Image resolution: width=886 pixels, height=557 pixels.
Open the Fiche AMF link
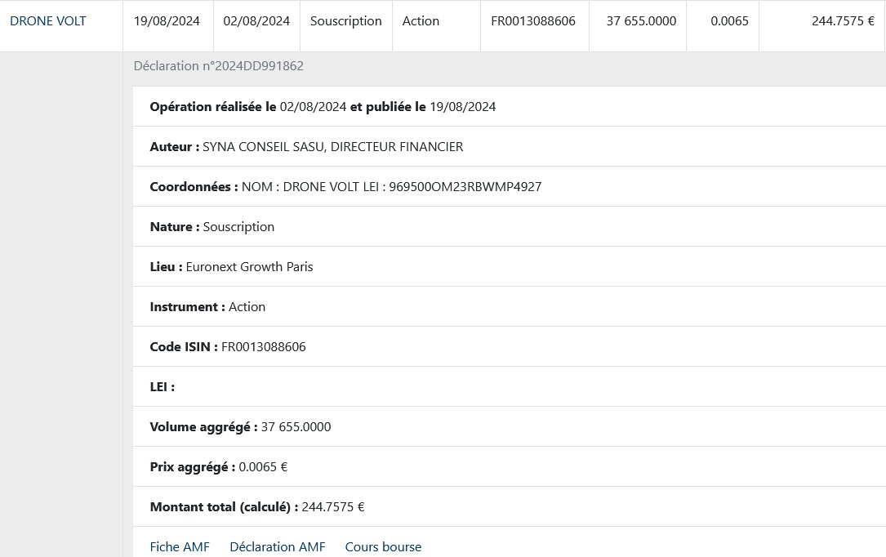[180, 547]
